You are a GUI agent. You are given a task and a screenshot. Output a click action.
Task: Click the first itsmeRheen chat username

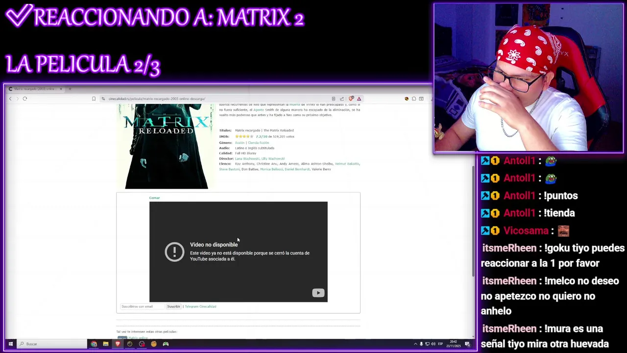point(509,248)
